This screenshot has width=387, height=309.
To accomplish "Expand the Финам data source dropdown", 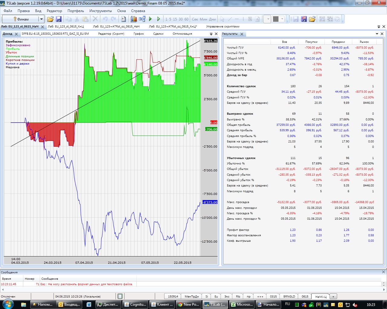I will point(41,19).
